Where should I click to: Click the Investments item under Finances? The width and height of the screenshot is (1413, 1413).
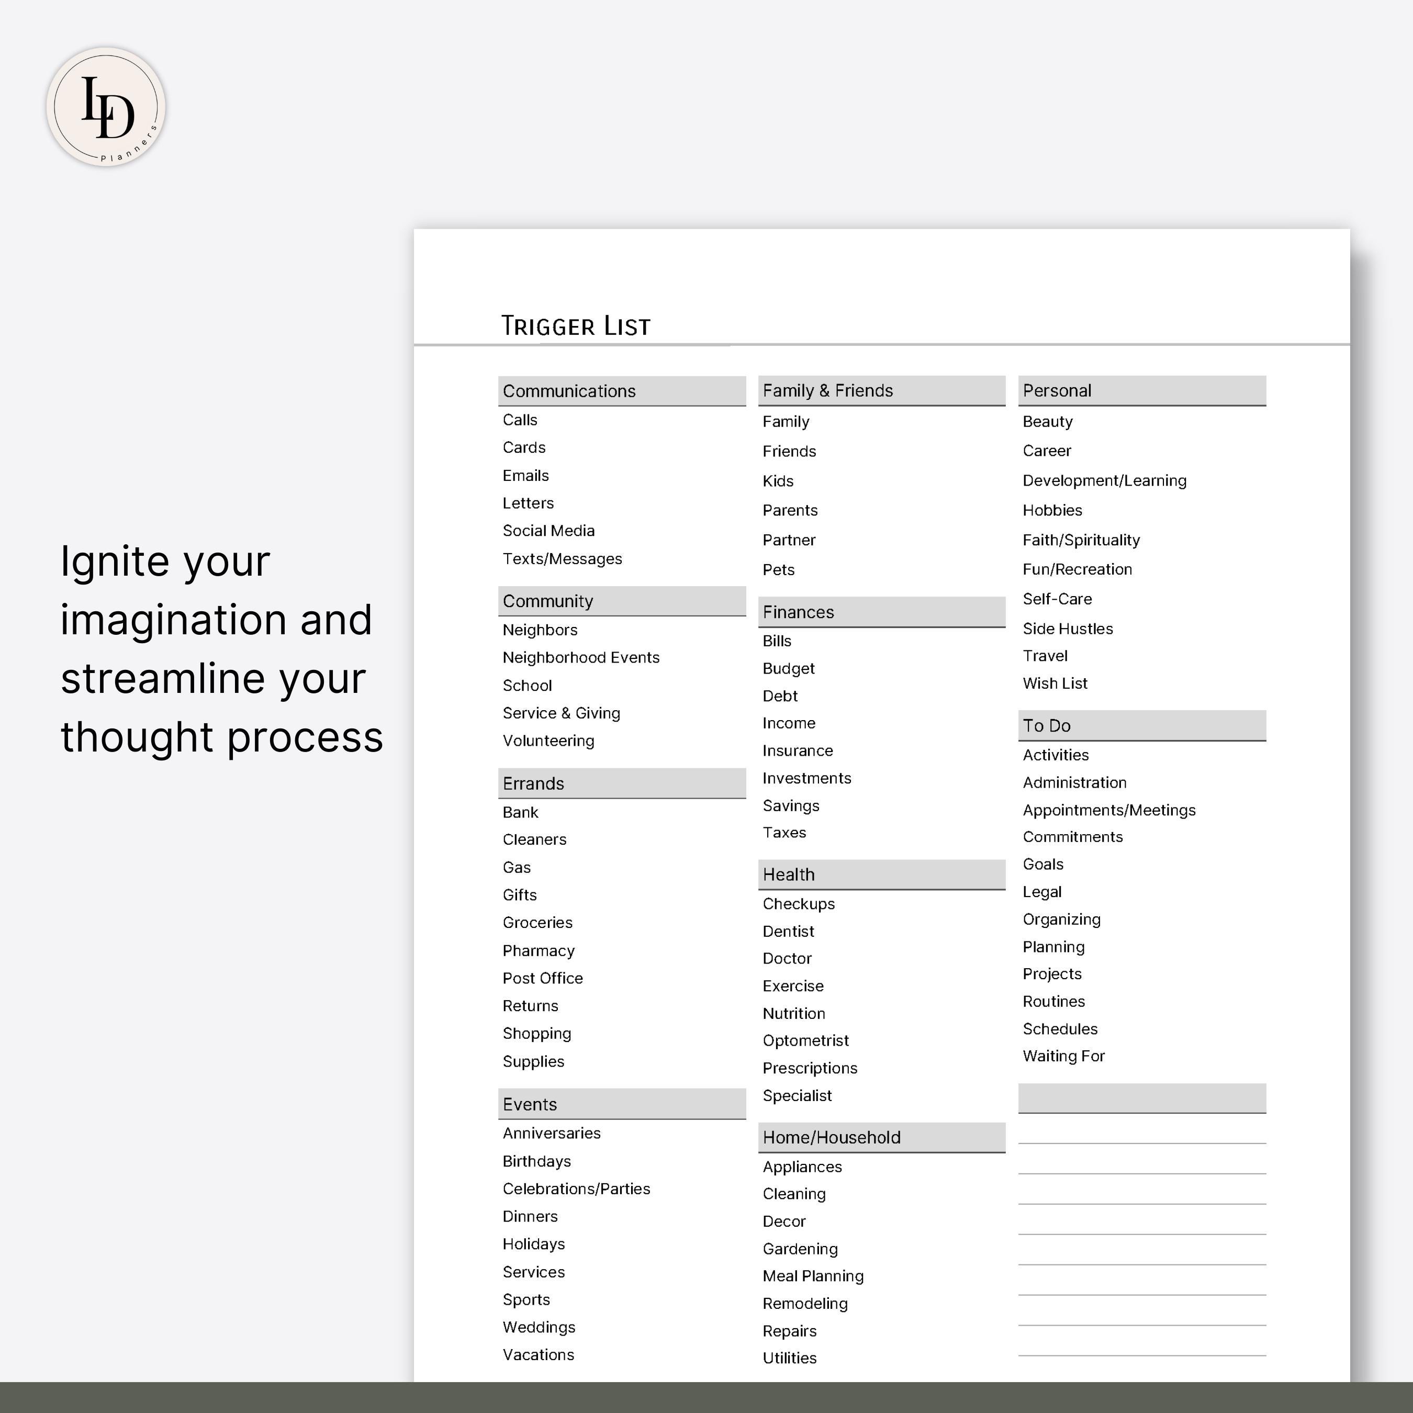pyautogui.click(x=806, y=778)
